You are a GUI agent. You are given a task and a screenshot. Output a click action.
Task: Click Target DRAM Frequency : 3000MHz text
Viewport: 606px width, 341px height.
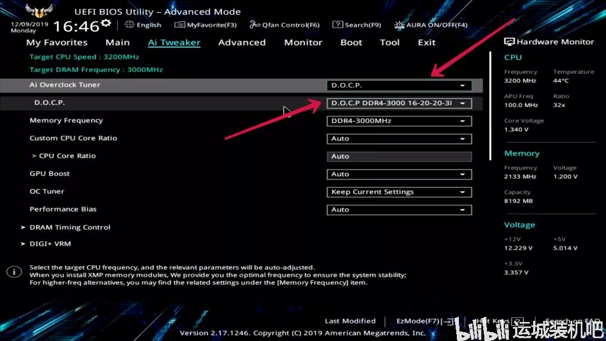coord(96,70)
